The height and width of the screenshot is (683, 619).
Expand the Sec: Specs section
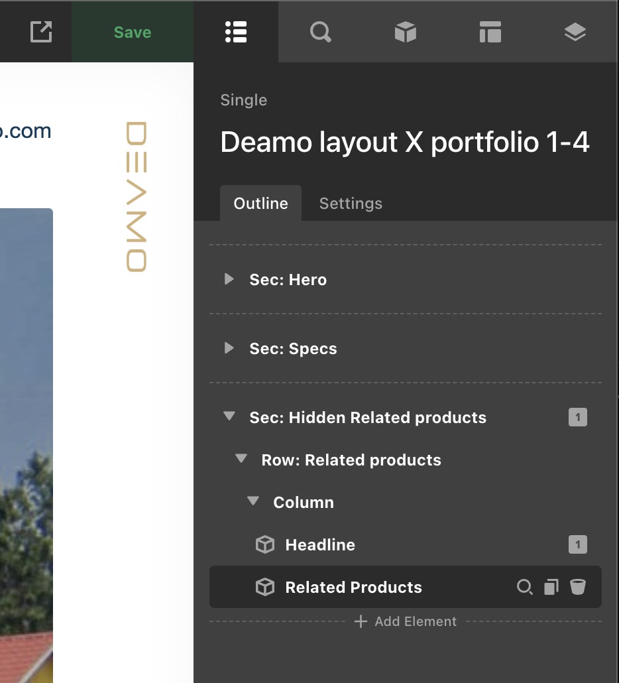tap(229, 348)
